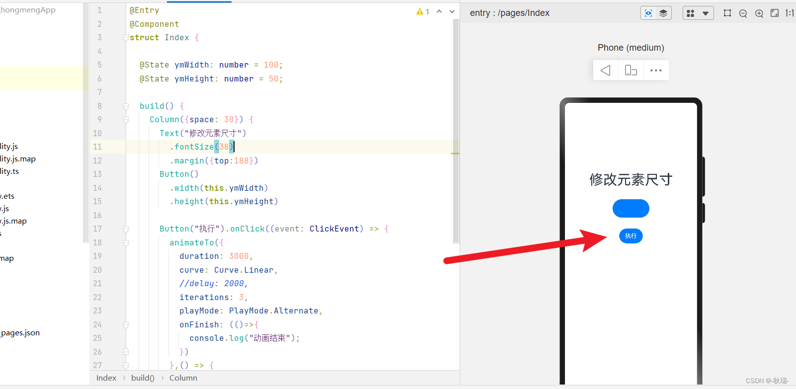796x389 pixels.
Task: Collapse the build() method fold marker
Action: click(x=126, y=106)
